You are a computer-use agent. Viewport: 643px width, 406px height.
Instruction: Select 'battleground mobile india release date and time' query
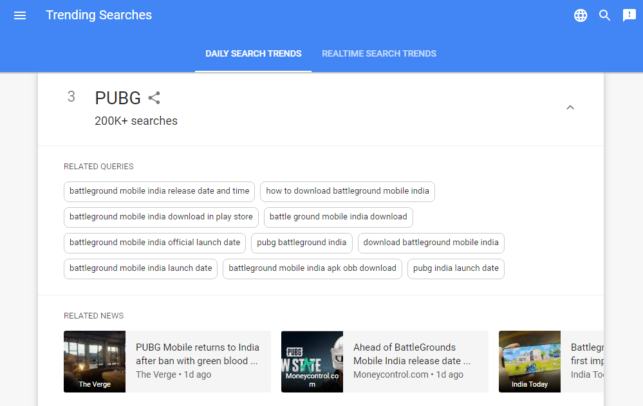click(x=159, y=191)
